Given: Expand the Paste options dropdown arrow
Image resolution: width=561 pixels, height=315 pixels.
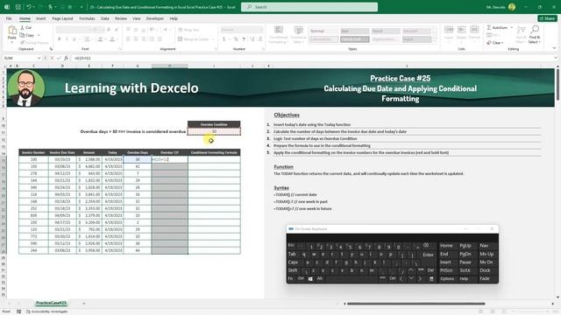Looking at the screenshot, I should coord(11,42).
